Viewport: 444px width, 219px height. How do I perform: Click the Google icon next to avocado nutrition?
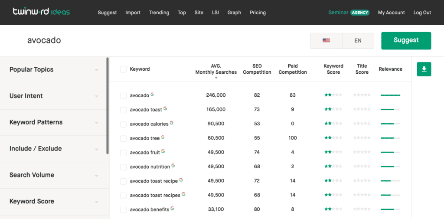(173, 166)
